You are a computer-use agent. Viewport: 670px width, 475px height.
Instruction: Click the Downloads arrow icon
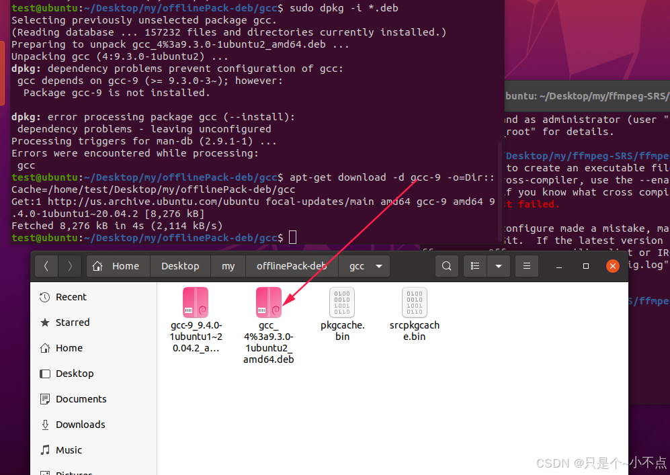(x=45, y=425)
